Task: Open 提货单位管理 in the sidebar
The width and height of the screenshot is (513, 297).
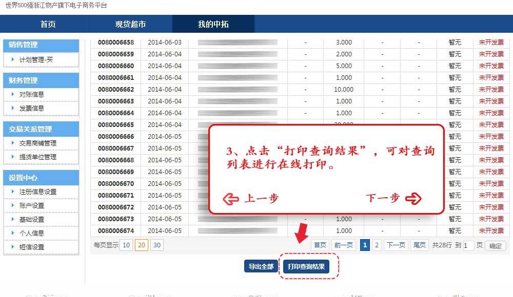Action: pos(38,157)
